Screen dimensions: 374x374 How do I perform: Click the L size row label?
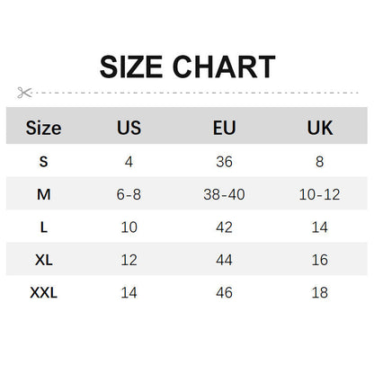[44, 227]
